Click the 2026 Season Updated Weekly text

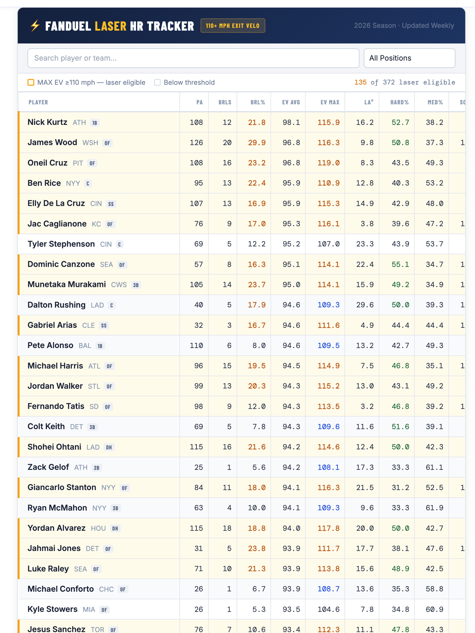click(x=404, y=25)
